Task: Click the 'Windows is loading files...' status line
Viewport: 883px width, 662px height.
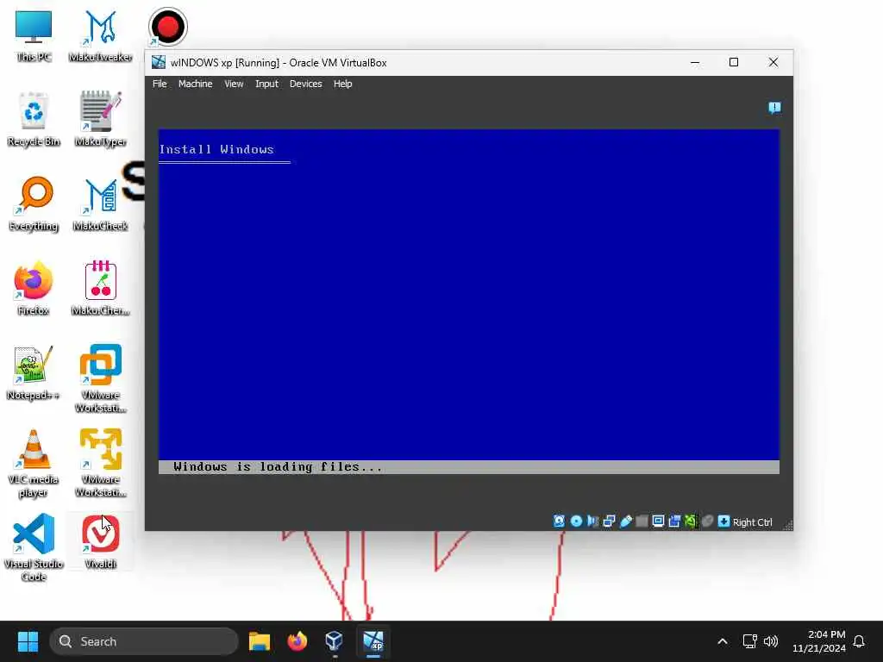Action: click(468, 466)
